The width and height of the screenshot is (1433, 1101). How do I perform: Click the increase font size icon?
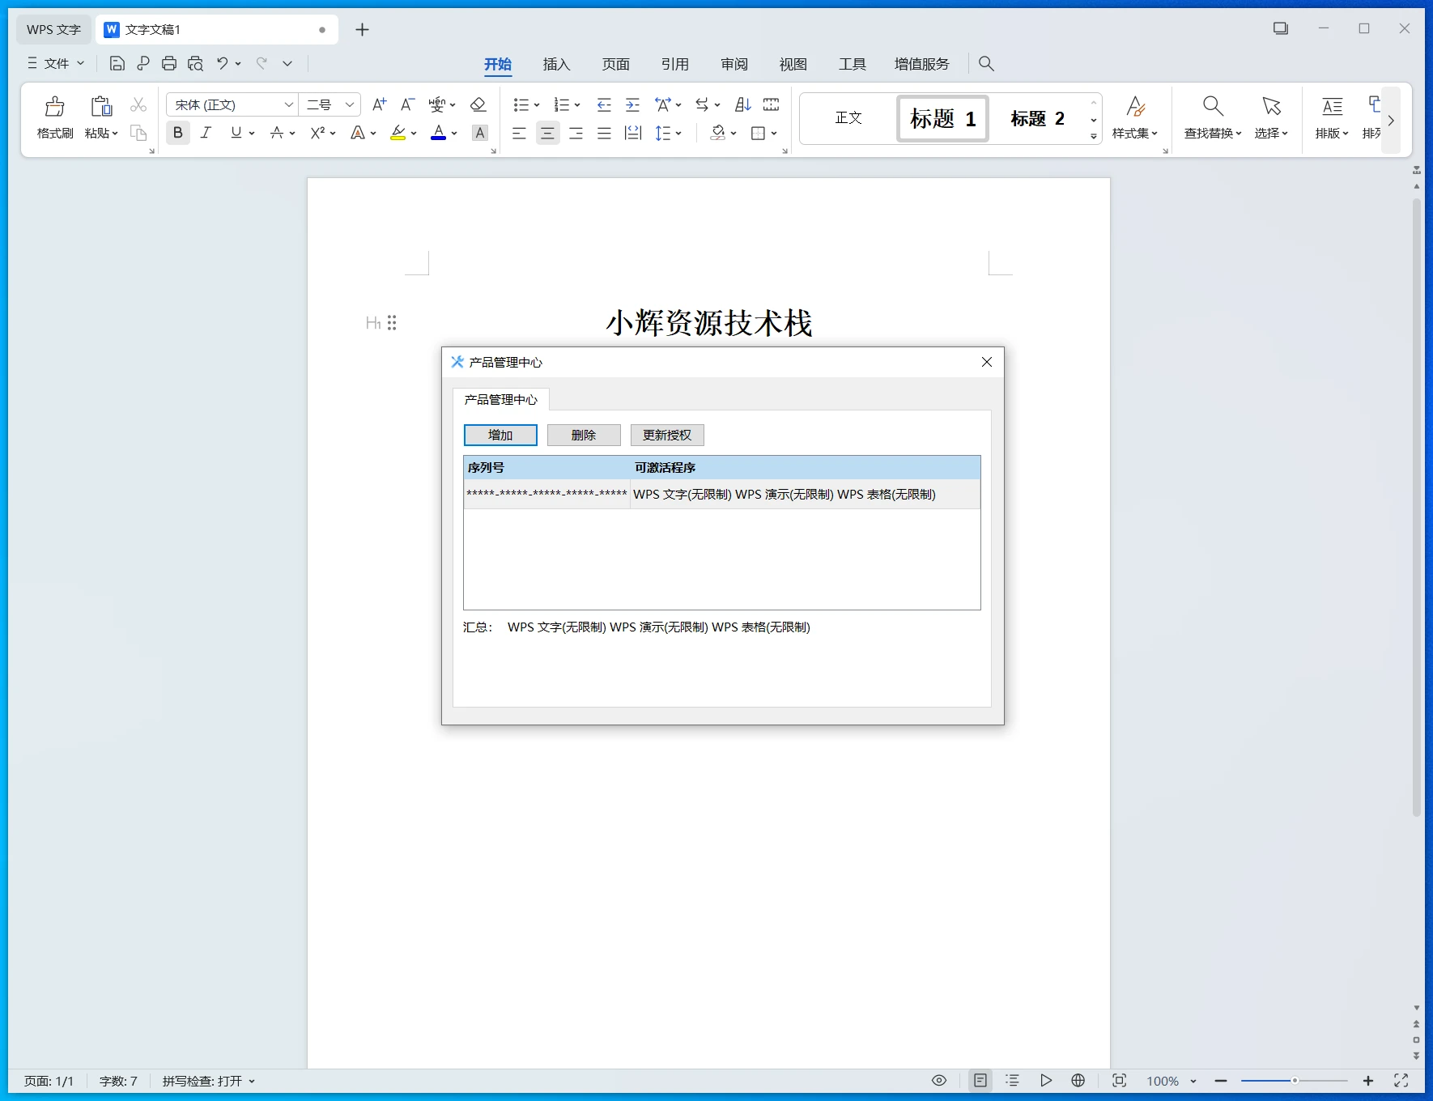point(379,104)
